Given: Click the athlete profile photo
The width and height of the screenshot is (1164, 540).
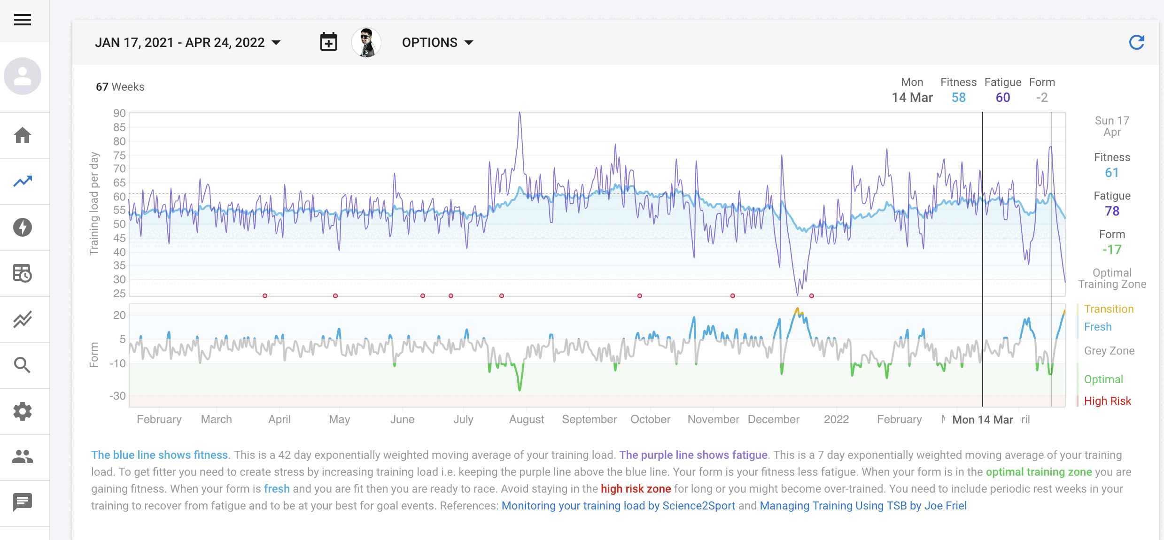Looking at the screenshot, I should tap(366, 42).
